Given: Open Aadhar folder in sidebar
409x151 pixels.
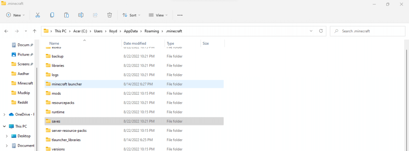Looking at the screenshot, I should 20,74.
